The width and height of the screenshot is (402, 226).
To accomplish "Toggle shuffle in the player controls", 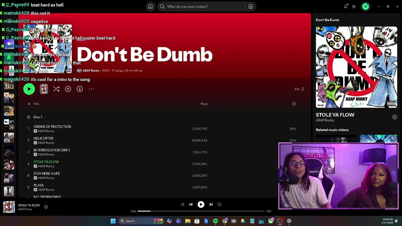I will (x=182, y=204).
